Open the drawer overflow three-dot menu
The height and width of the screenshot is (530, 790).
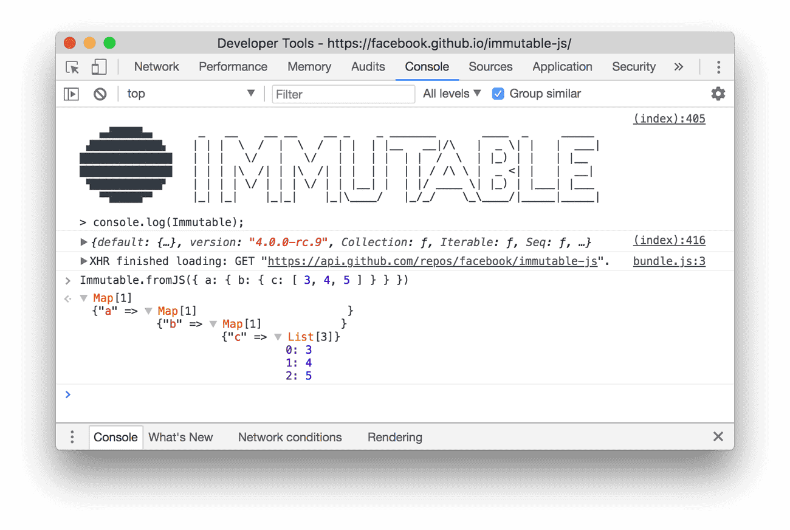pos(72,437)
